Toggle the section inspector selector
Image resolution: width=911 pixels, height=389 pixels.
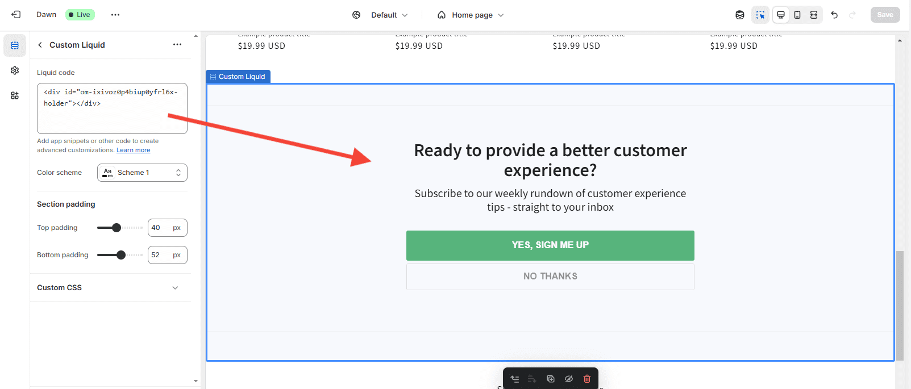pyautogui.click(x=760, y=15)
